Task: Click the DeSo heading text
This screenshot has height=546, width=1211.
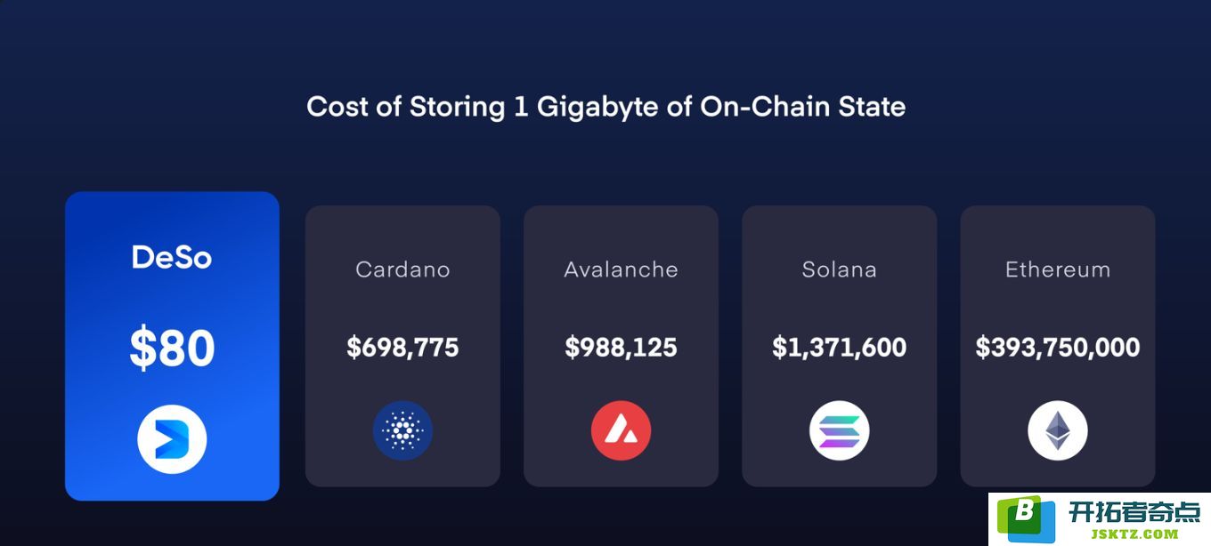Action: (x=172, y=257)
